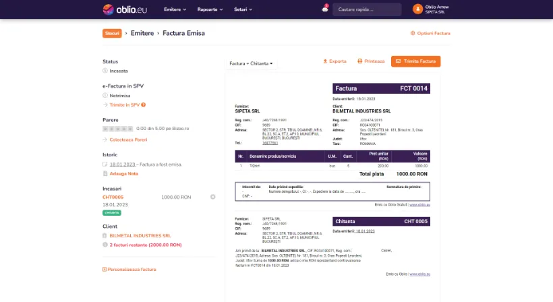This screenshot has width=553, height=302.
Task: Open Optiuni Factura settings
Action: (430, 33)
